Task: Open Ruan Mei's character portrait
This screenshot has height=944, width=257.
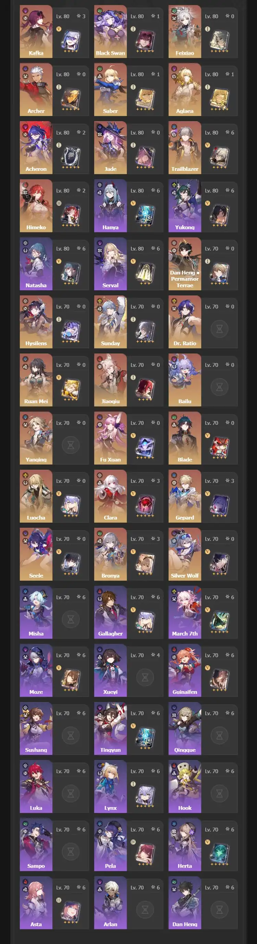Action: tap(36, 380)
